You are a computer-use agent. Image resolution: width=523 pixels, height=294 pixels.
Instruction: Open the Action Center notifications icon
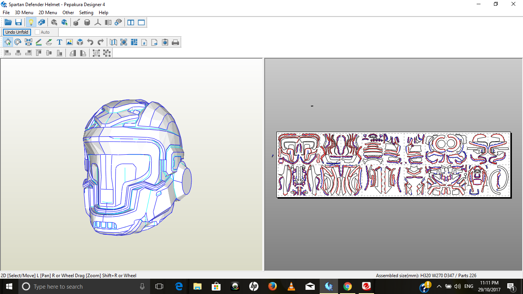511,286
